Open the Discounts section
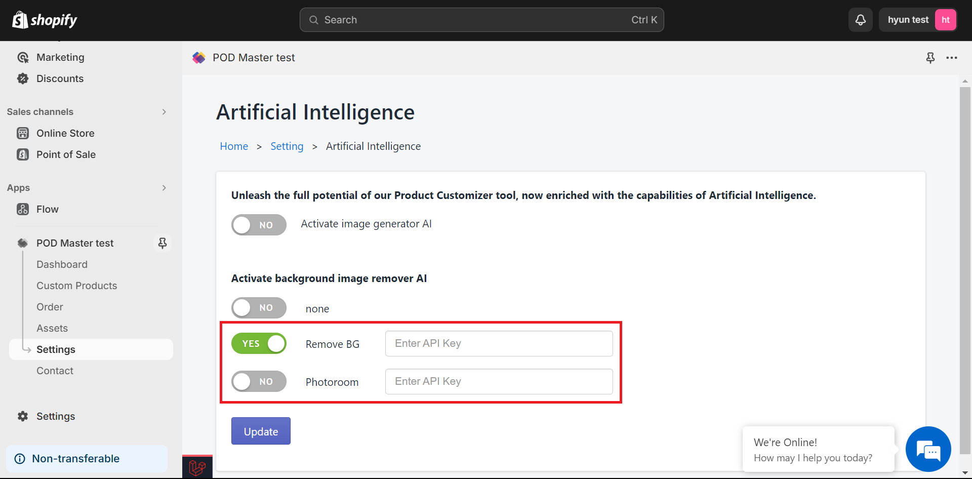The width and height of the screenshot is (972, 479). click(60, 78)
